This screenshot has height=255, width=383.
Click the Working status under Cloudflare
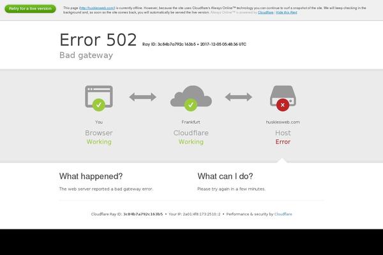click(x=191, y=142)
